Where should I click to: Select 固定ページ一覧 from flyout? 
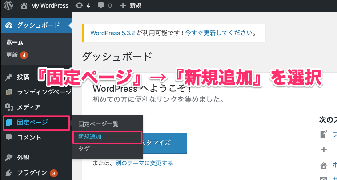(98, 124)
